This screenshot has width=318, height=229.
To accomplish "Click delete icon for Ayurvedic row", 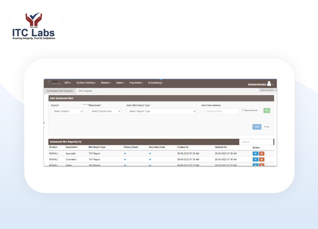I will [262, 154].
